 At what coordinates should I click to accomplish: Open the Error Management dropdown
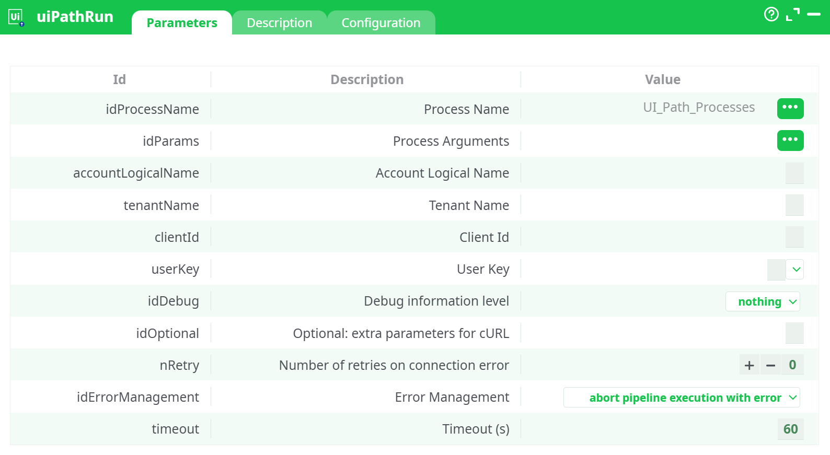click(x=682, y=398)
